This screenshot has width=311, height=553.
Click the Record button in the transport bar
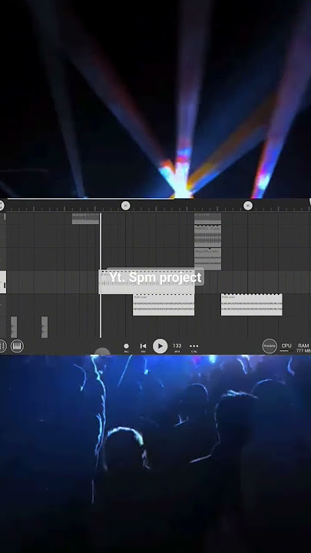coord(126,347)
